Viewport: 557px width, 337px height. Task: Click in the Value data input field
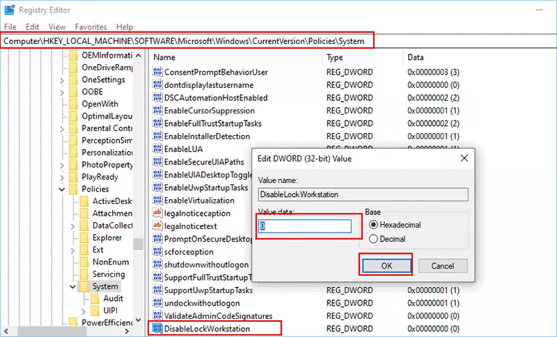[305, 226]
